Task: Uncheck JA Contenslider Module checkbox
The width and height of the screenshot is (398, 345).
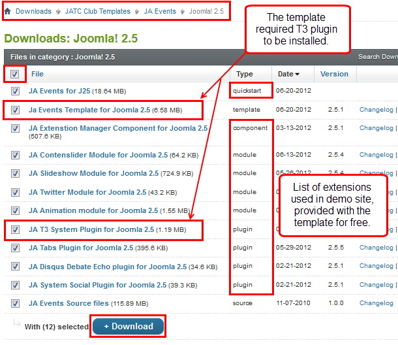Action: tap(15, 155)
